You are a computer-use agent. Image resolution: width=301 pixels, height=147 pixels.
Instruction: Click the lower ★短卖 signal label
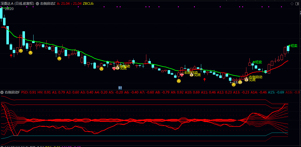[x=257, y=62]
